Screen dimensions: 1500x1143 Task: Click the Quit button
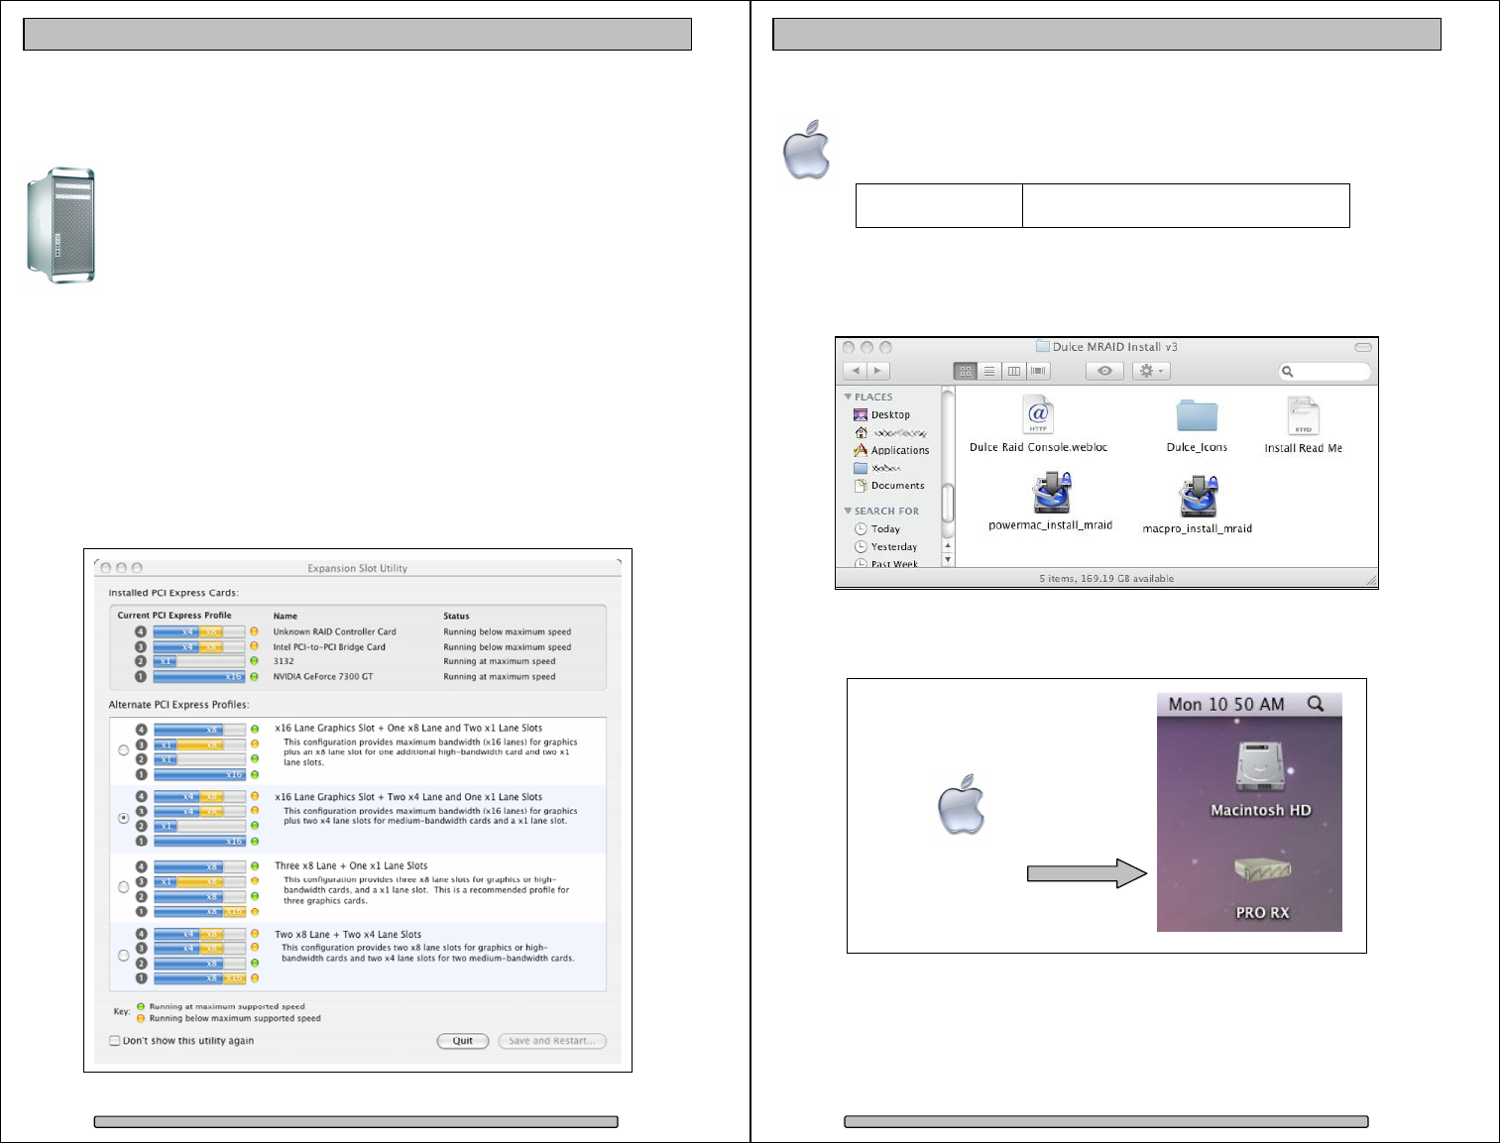click(463, 1041)
